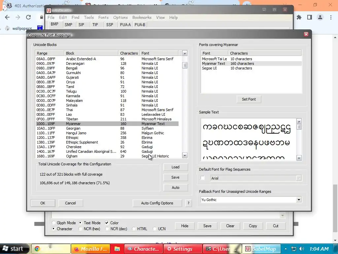This screenshot has width=338, height=254.
Task: Click the browser back arrow
Action: [x=7, y=17]
